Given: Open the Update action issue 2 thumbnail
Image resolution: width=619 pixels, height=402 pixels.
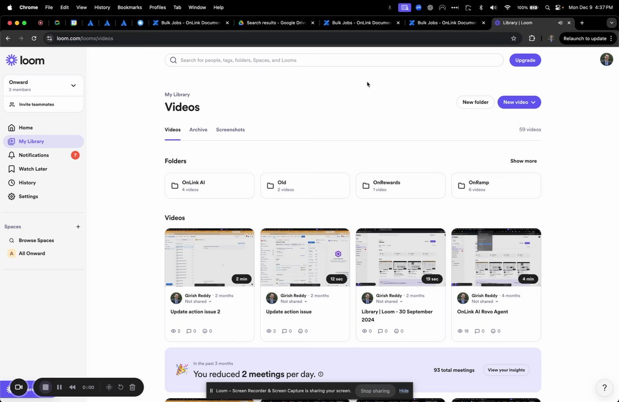Looking at the screenshot, I should 209,258.
